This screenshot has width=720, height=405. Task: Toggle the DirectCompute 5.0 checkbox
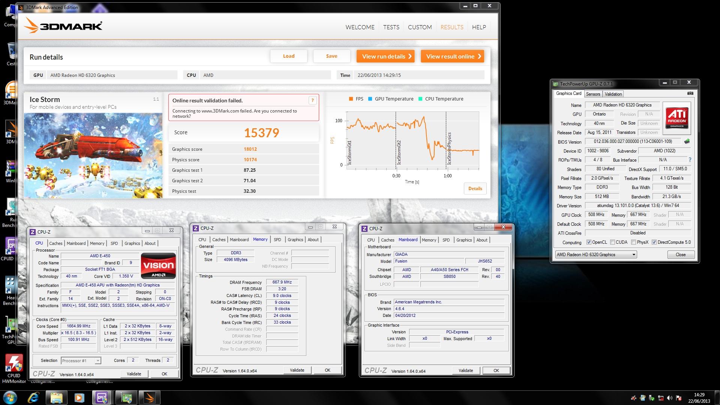click(x=654, y=242)
